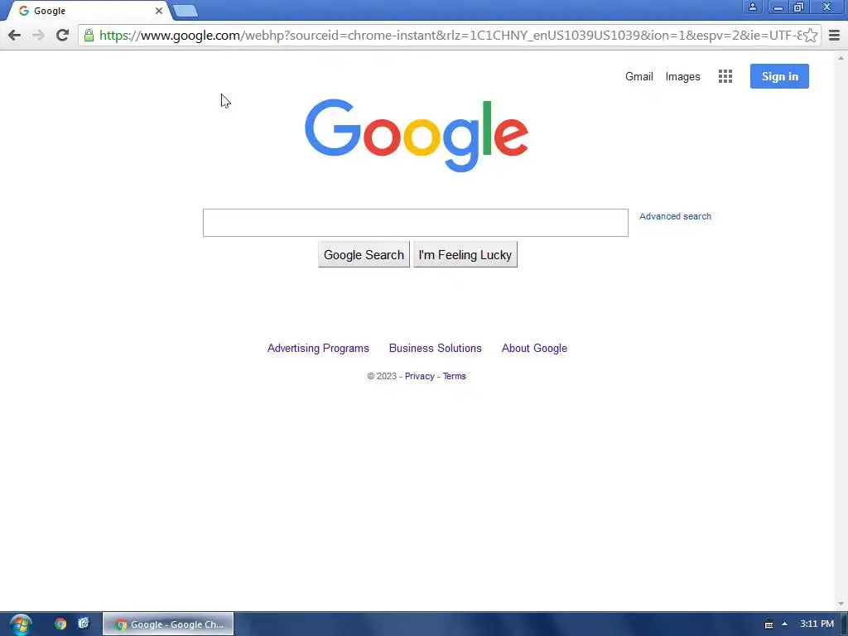Viewport: 848px width, 636px height.
Task: Open Advanced search link
Action: [x=675, y=216]
